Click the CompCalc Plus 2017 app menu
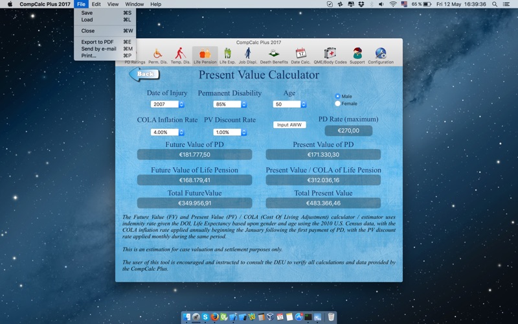This screenshot has width=518, height=324. click(x=45, y=4)
